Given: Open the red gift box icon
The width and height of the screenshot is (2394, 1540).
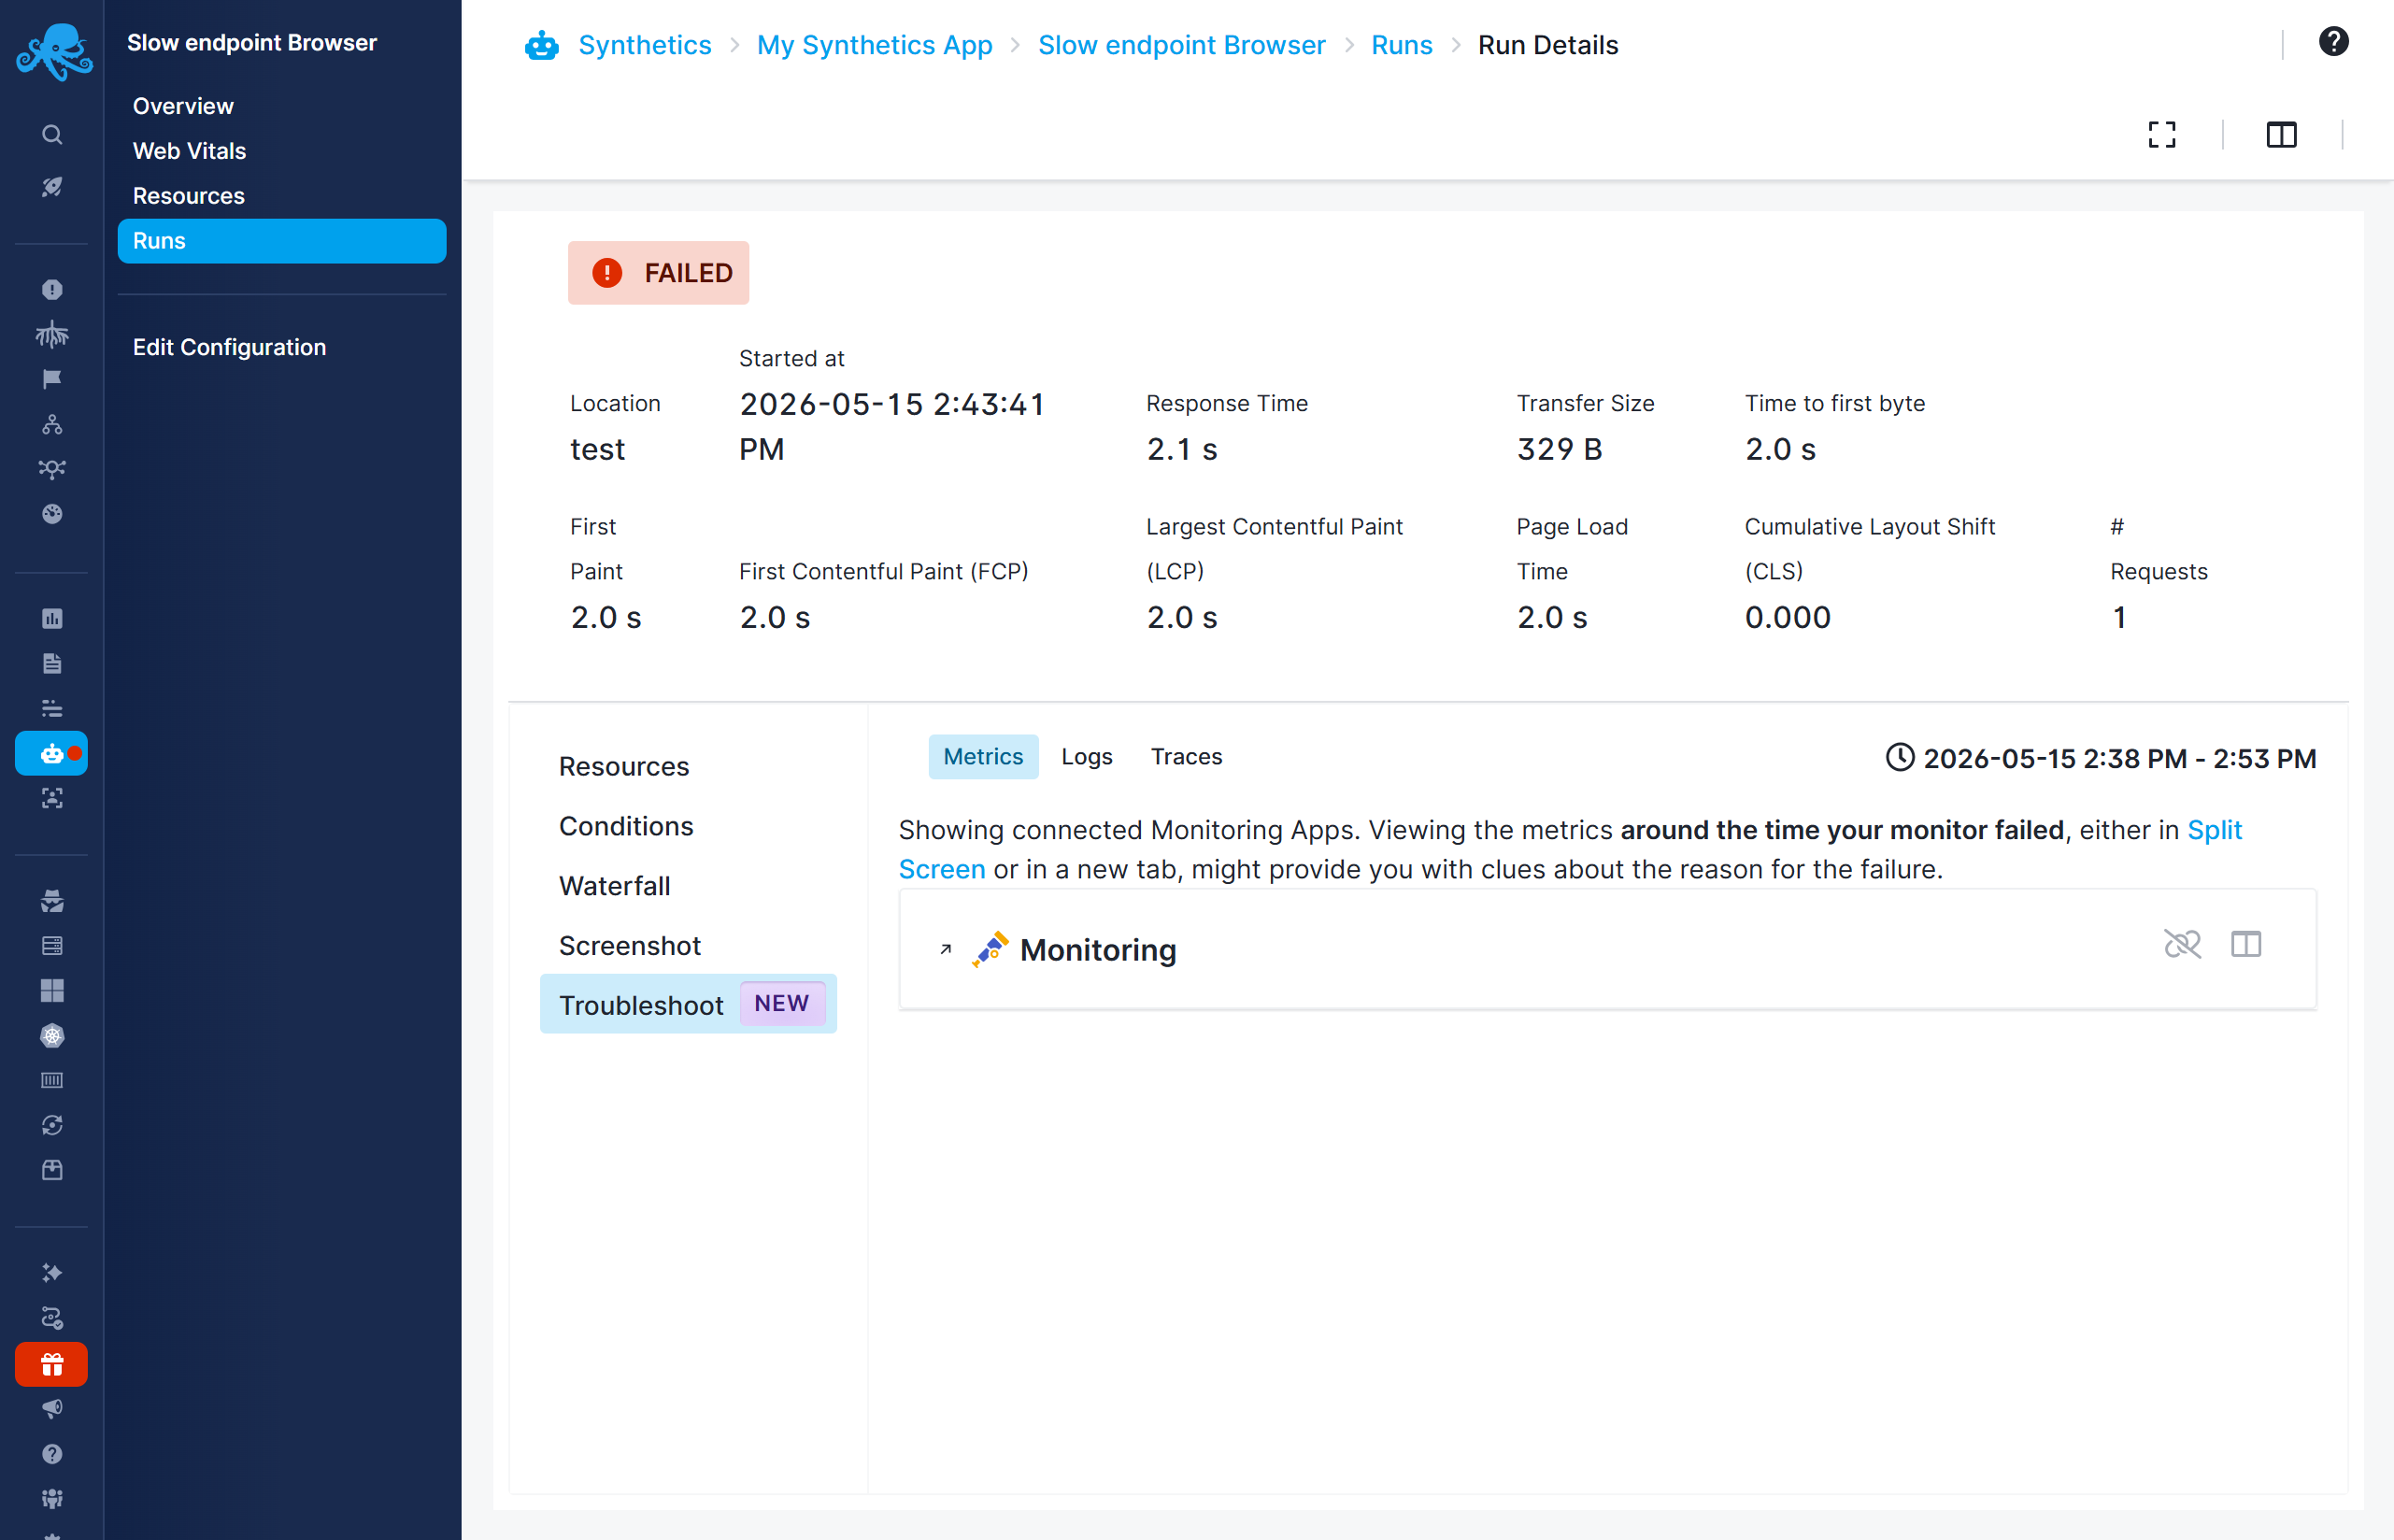Looking at the screenshot, I should click(51, 1365).
